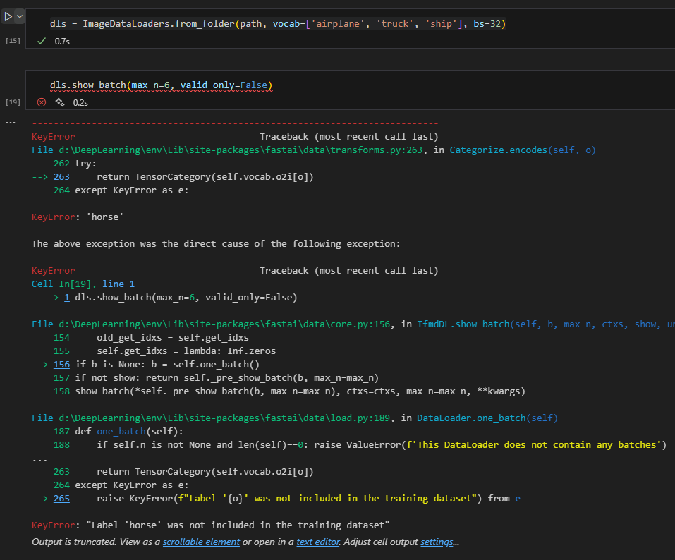Place cursor in the dls.show_batch code cell
The width and height of the screenshot is (675, 560).
click(x=161, y=85)
